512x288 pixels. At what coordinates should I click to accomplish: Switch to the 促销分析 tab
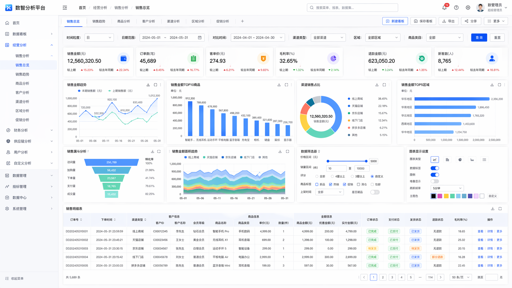[x=223, y=21]
